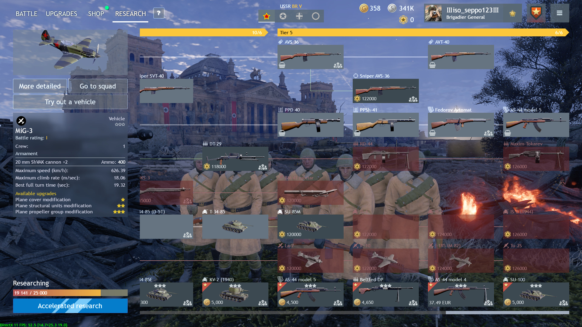Click the MiG-3 plane preview image

click(70, 52)
